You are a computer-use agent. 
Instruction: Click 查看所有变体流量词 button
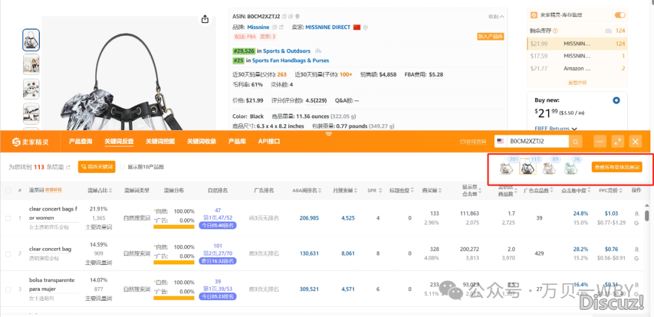click(617, 167)
